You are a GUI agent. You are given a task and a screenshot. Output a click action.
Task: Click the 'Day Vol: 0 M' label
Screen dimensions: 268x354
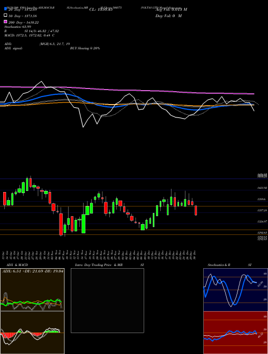click(168, 16)
